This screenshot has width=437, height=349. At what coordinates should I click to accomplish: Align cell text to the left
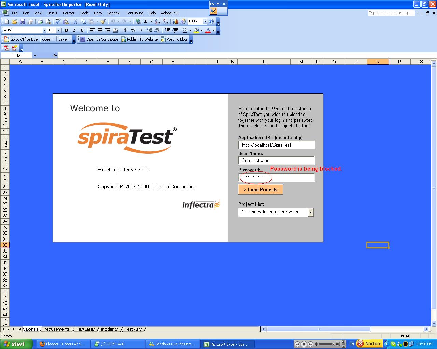pos(92,30)
